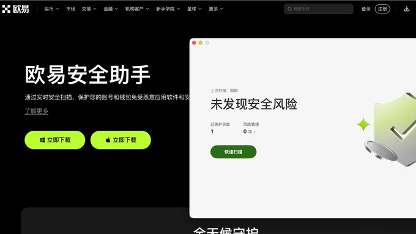This screenshot has height=234, width=416.
Task: Open the 市场 menu item
Action: tap(70, 9)
